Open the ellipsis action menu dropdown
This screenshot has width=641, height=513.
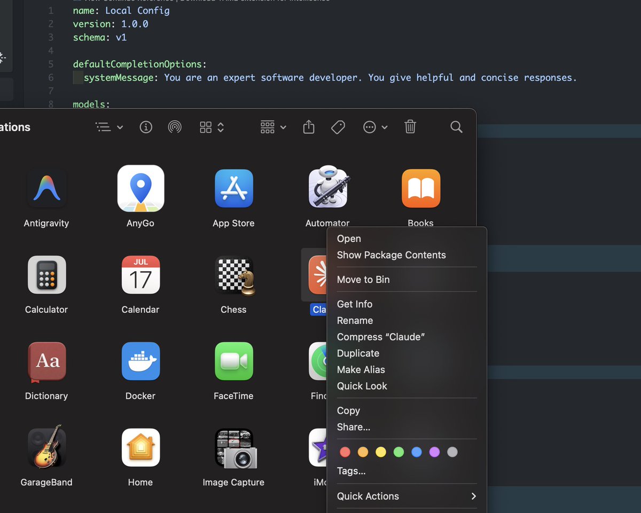376,127
